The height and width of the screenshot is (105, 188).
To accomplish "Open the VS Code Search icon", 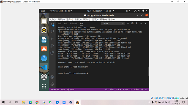I will pos(52,31).
